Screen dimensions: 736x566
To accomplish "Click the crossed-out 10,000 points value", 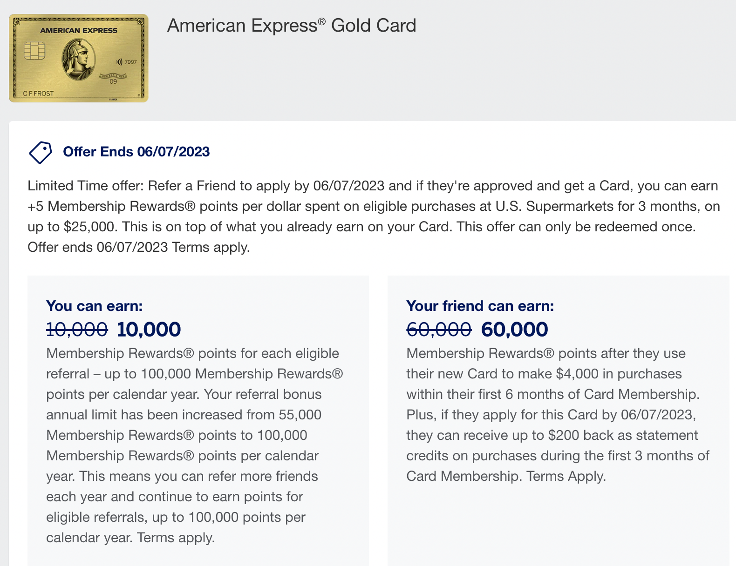I will pyautogui.click(x=77, y=330).
